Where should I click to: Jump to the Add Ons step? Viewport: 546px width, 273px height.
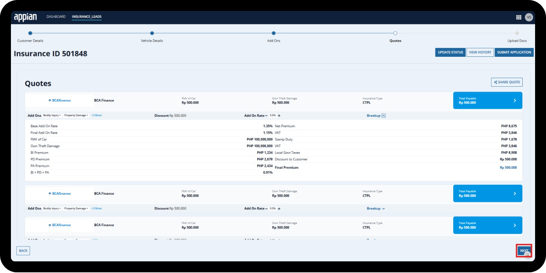pyautogui.click(x=274, y=33)
